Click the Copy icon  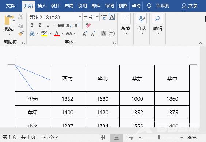coord(20,25)
